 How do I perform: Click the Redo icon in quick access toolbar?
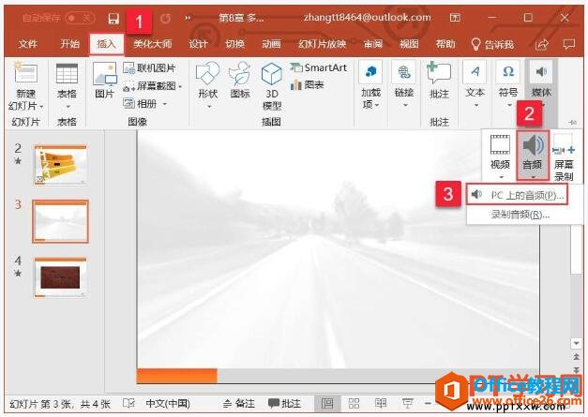coord(165,19)
